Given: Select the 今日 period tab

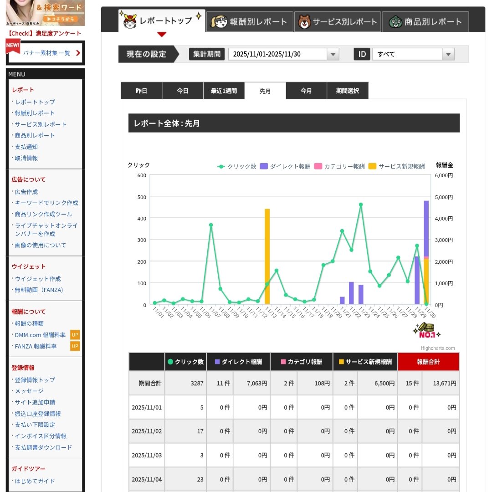Looking at the screenshot, I should tap(183, 91).
